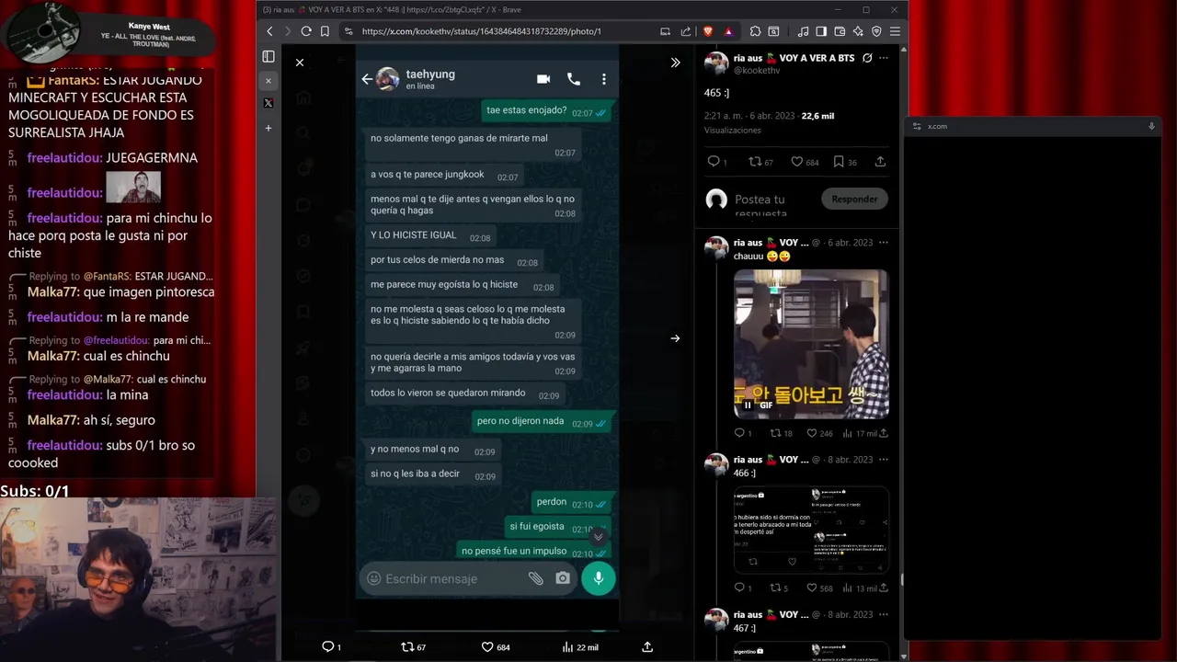Open ria aus profile avatar on main post
Viewport: 1177px width, 662px height.
point(716,63)
